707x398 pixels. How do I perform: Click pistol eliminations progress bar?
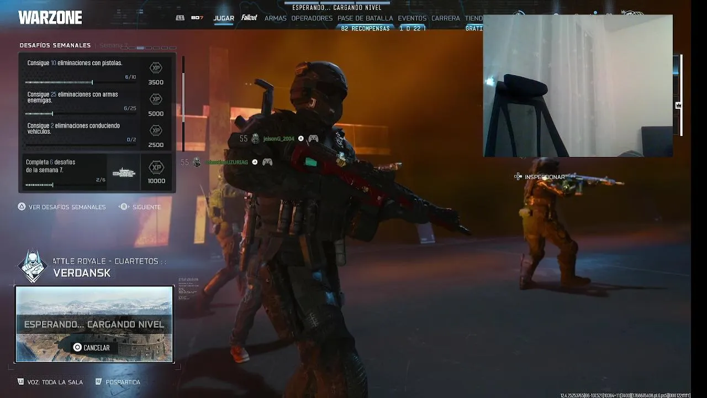tap(81, 82)
